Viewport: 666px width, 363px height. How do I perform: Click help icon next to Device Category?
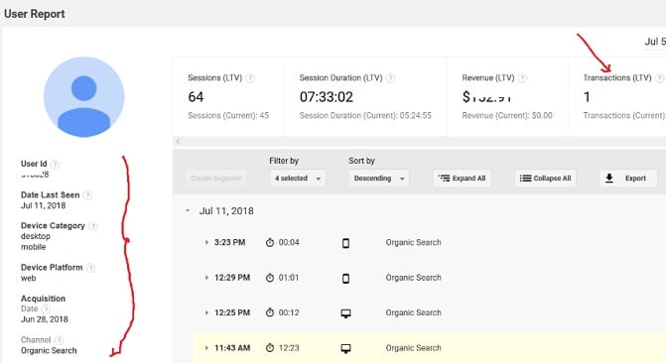coord(93,226)
